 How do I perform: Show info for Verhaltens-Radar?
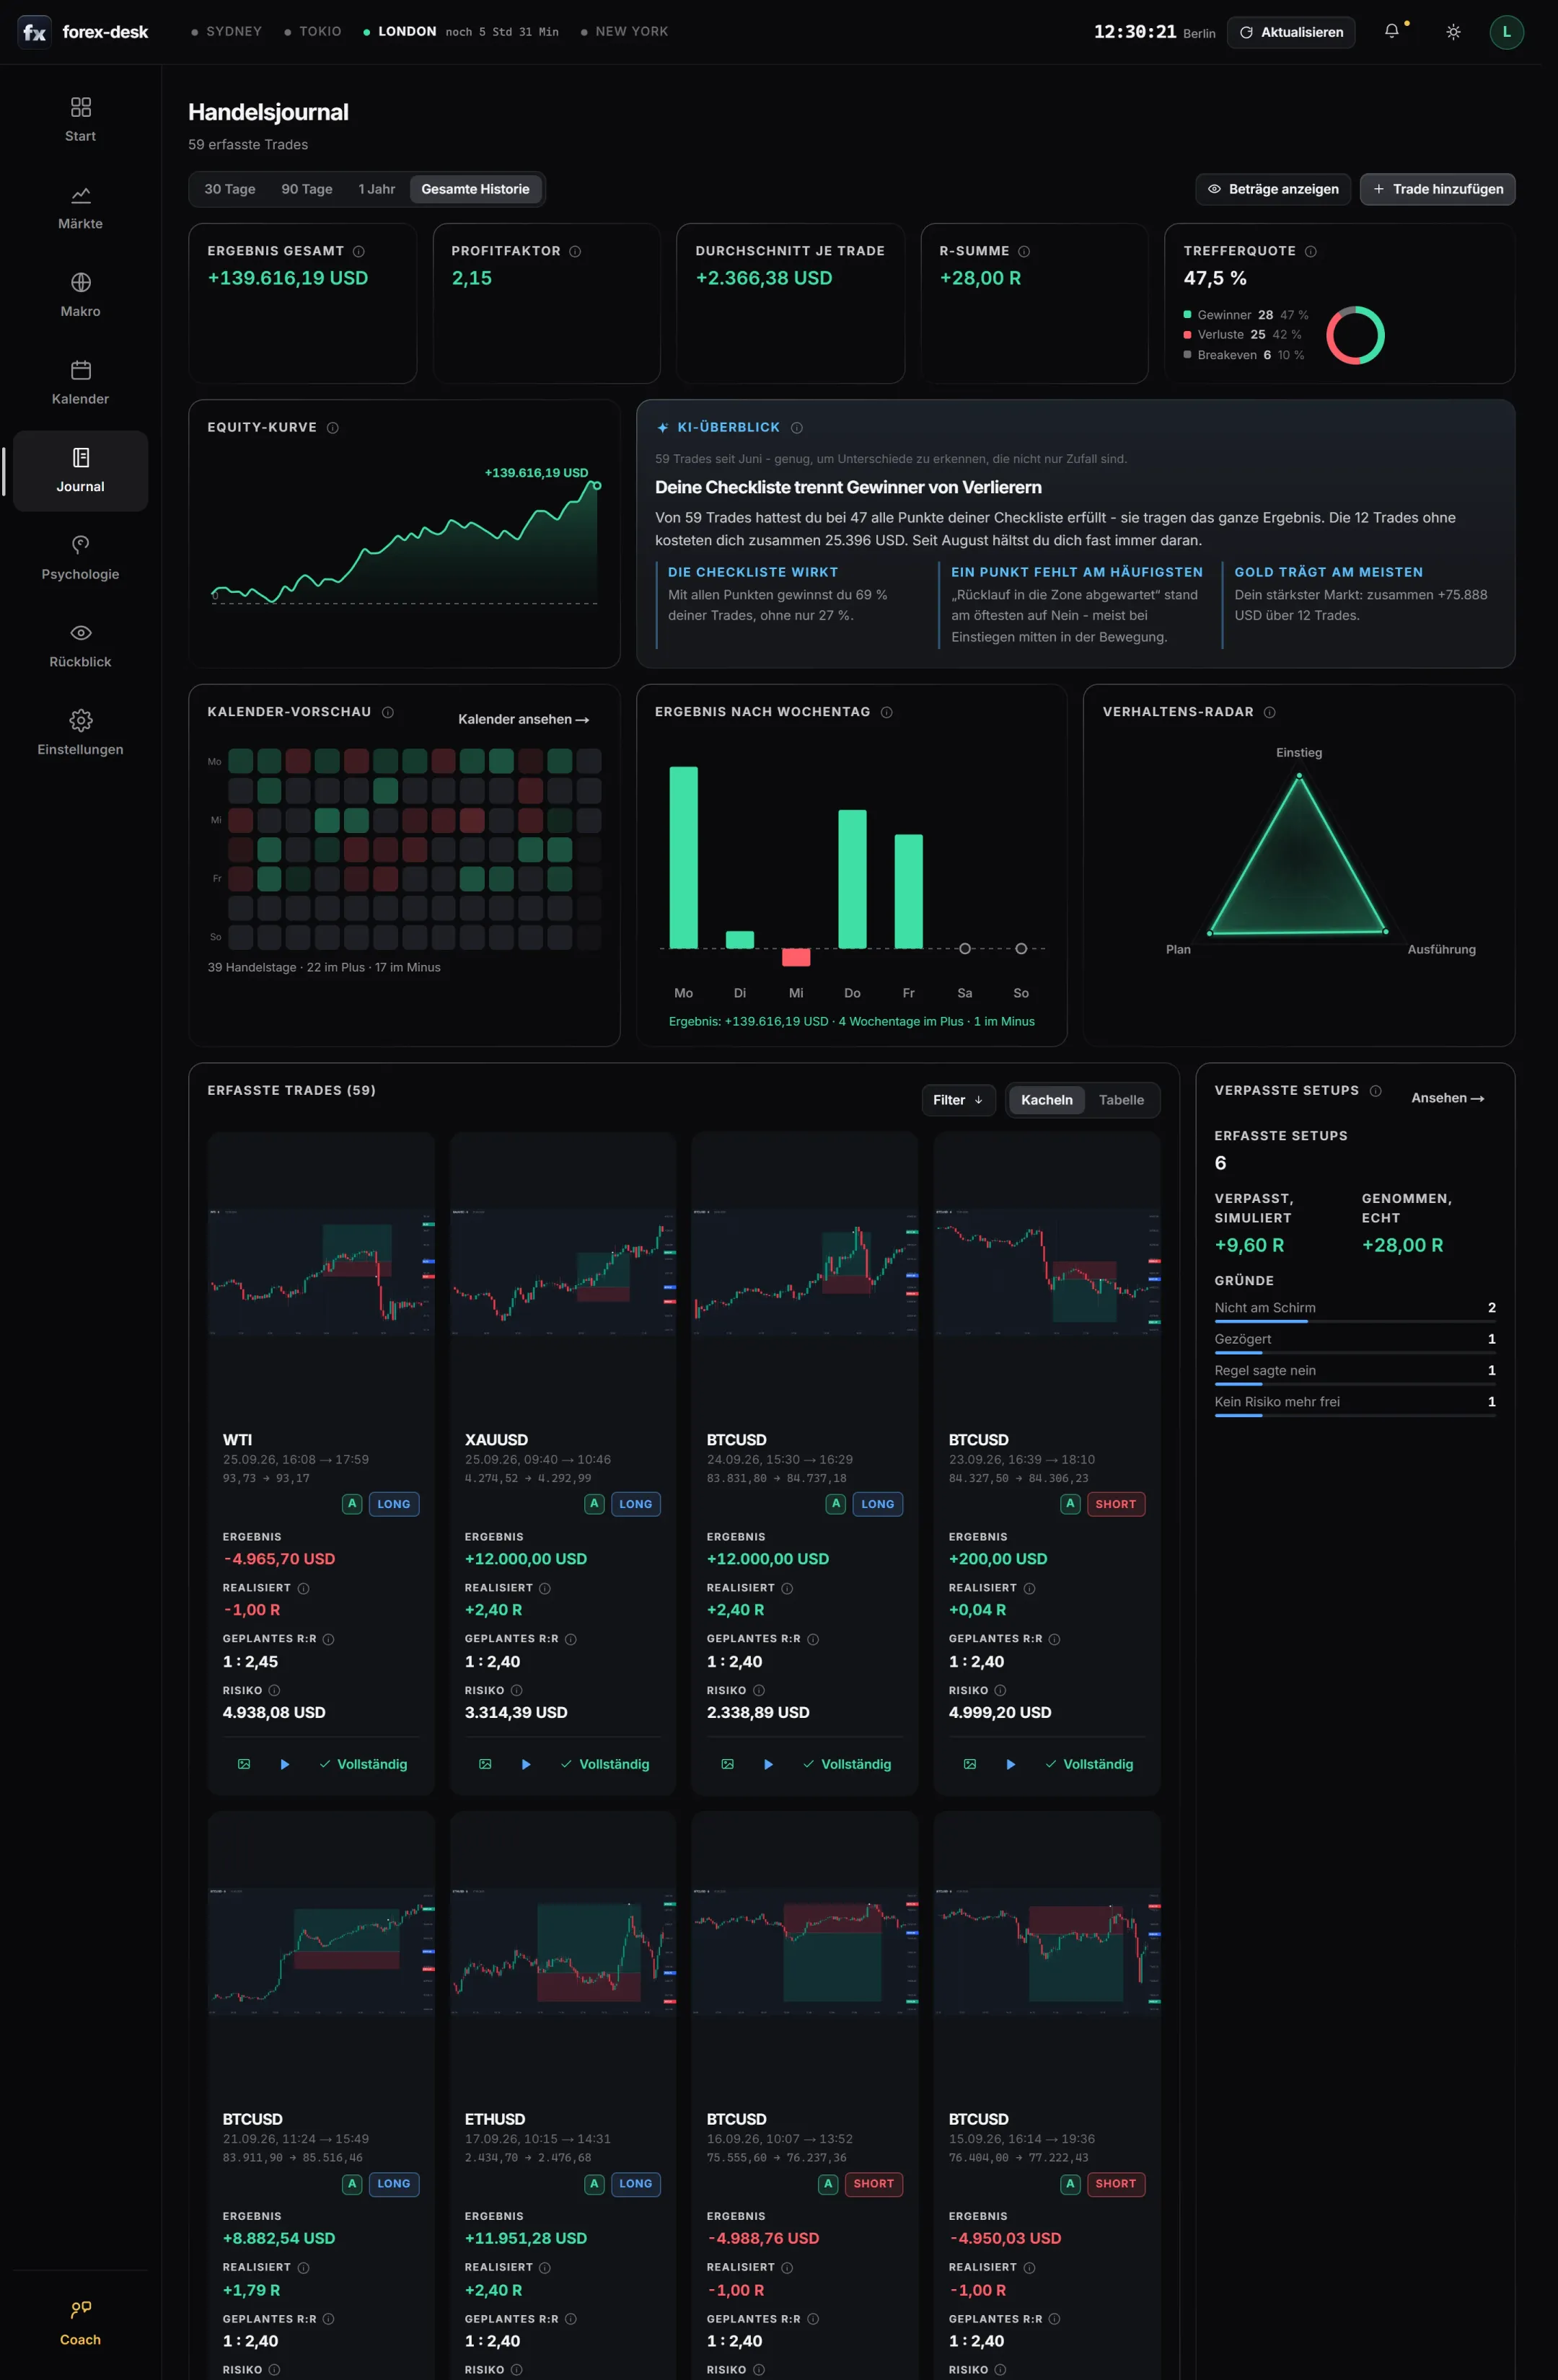[x=1269, y=712]
